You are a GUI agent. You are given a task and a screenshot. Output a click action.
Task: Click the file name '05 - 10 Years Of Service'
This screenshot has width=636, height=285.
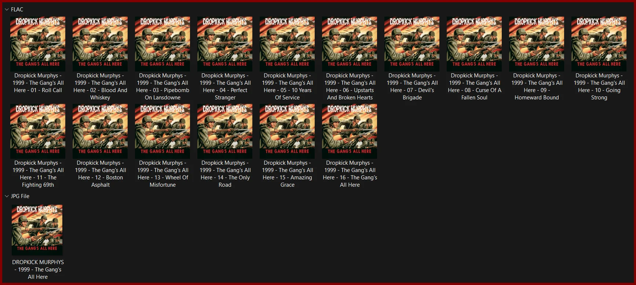287,87
